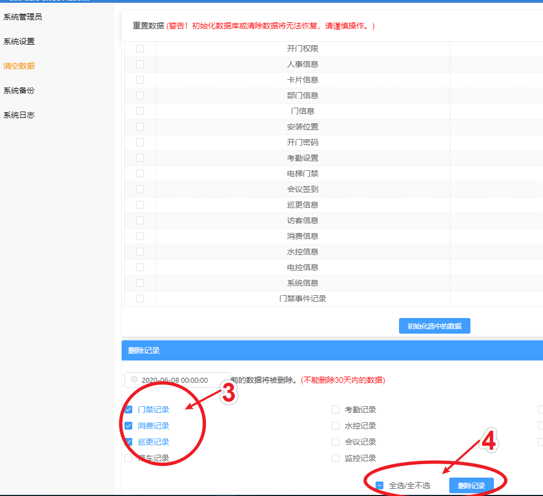Check the 水控记录 option
The width and height of the screenshot is (543, 496).
click(335, 426)
